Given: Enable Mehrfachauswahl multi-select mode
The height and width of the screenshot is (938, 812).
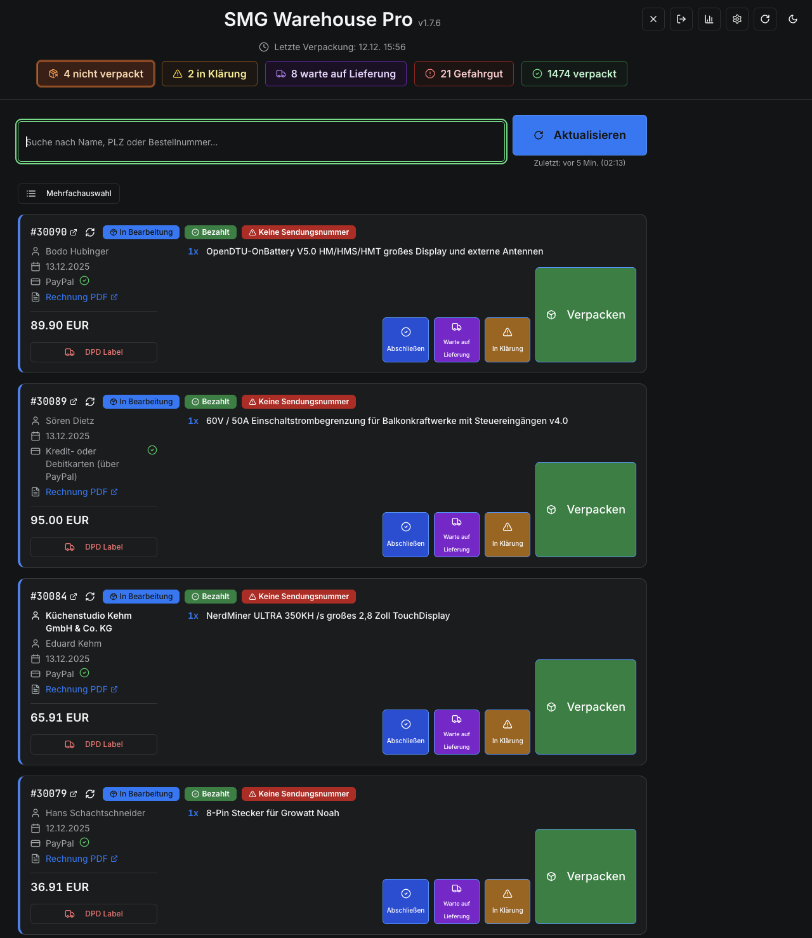Looking at the screenshot, I should pos(69,194).
